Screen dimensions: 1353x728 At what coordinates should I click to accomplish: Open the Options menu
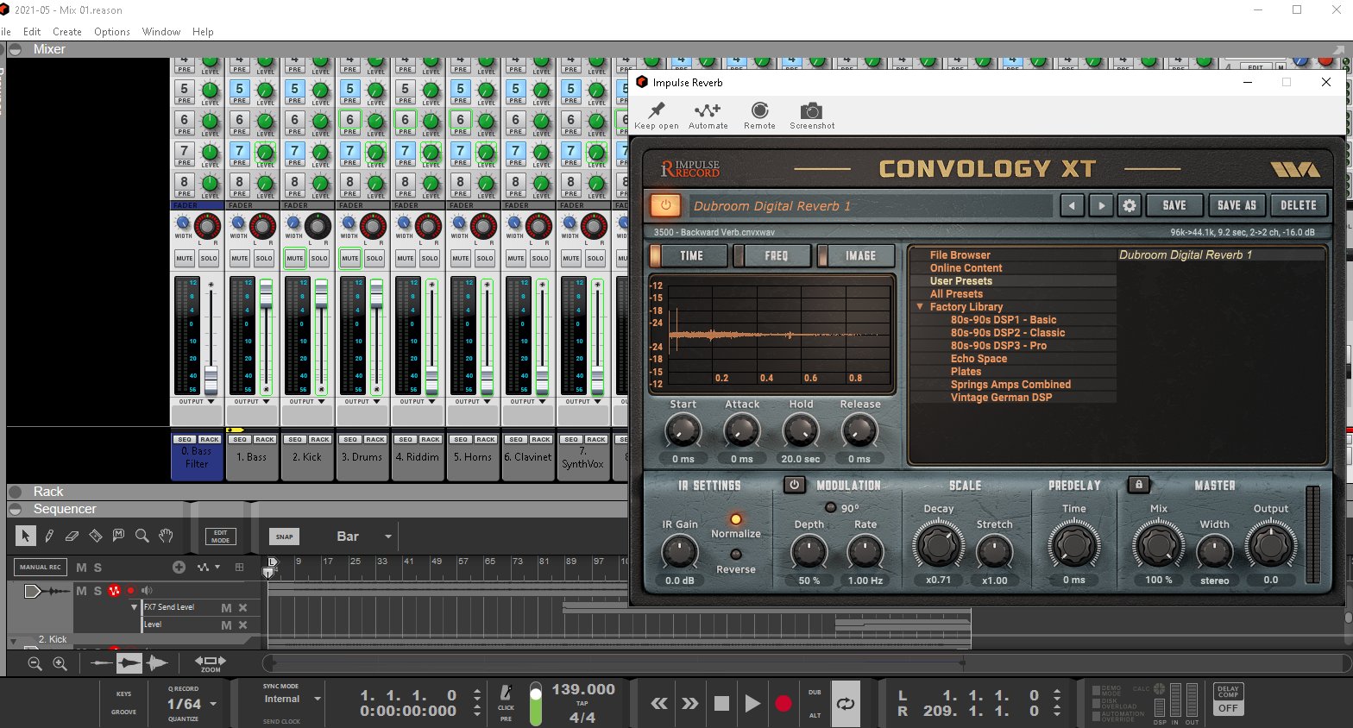tap(112, 32)
